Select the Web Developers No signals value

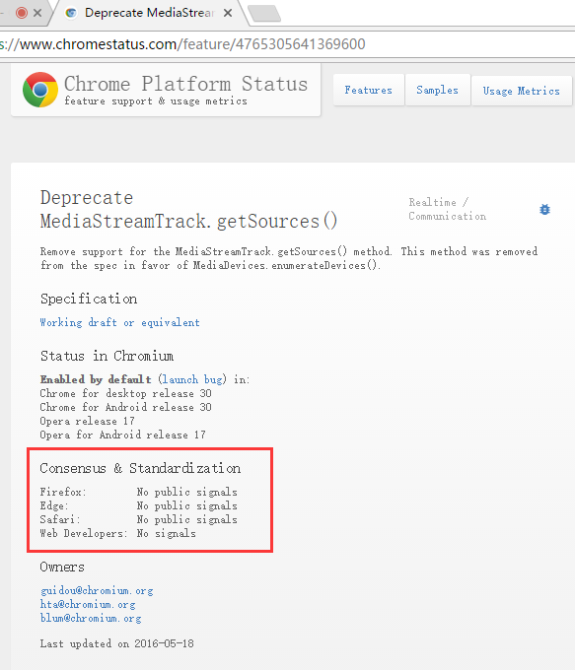(x=167, y=533)
